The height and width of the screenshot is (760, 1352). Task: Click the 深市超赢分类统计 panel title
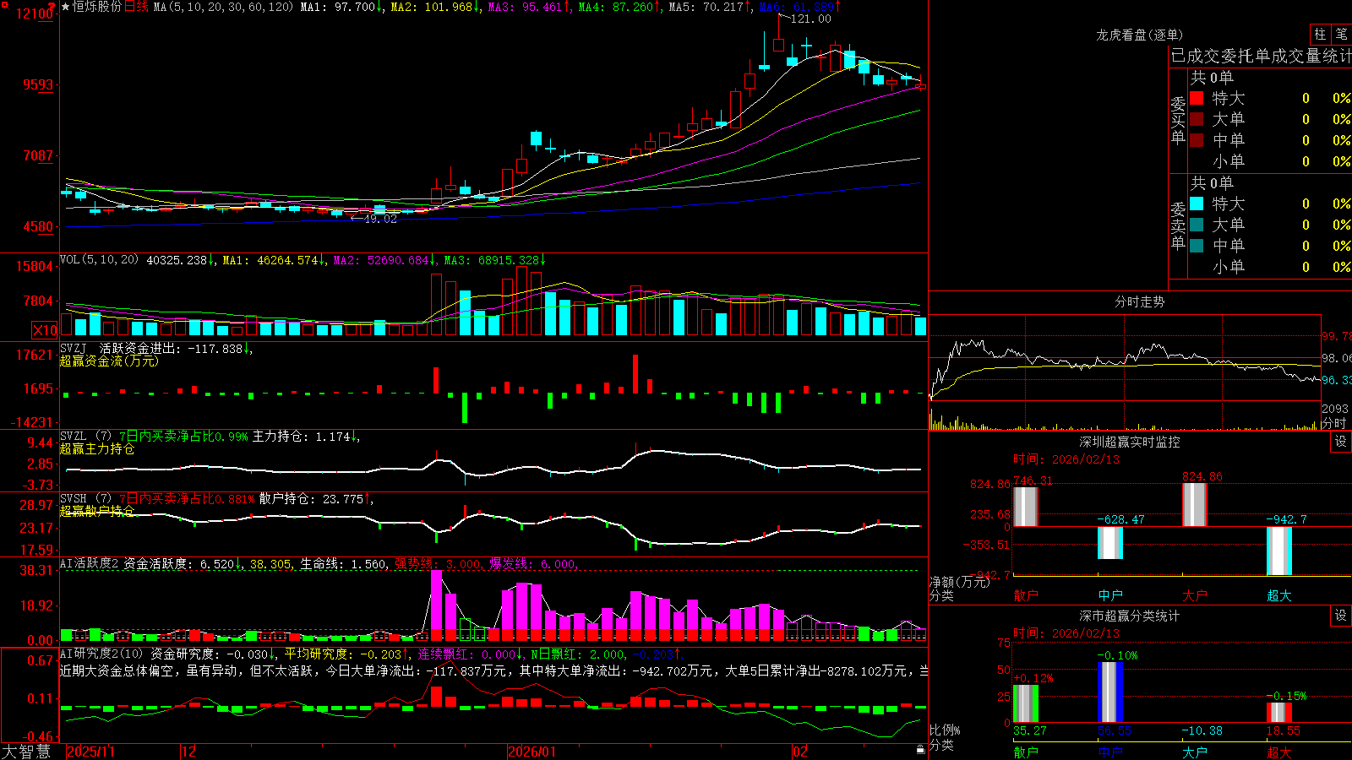pyautogui.click(x=1130, y=616)
